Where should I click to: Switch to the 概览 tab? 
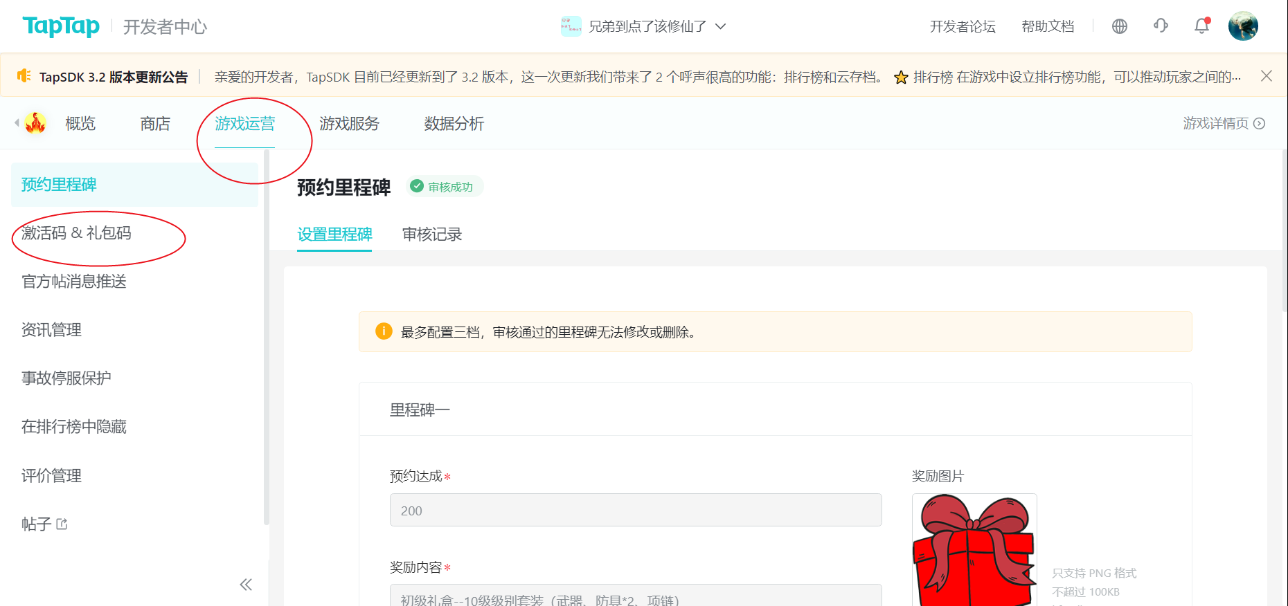[x=80, y=124]
